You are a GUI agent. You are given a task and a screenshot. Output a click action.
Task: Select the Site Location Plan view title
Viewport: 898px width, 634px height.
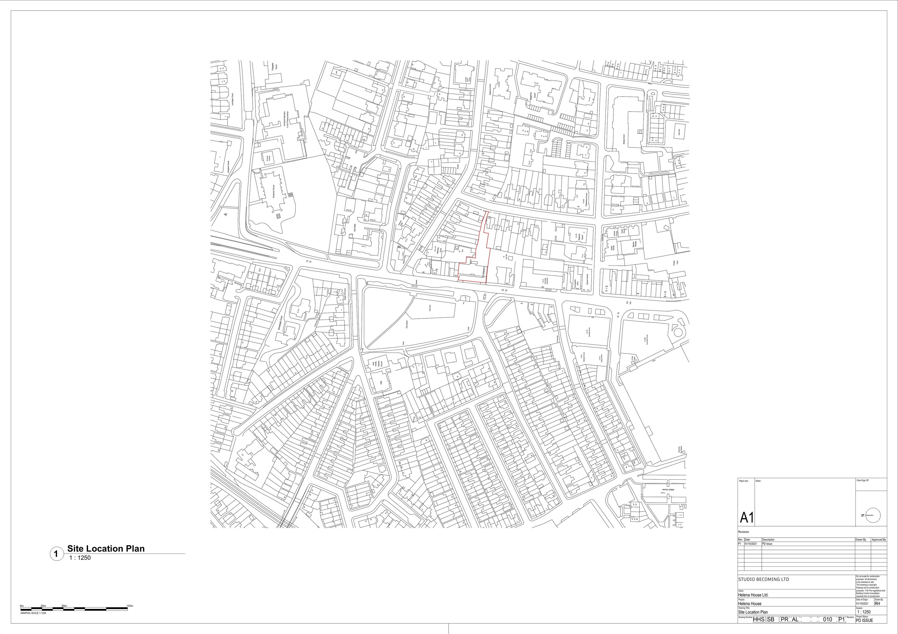click(106, 548)
